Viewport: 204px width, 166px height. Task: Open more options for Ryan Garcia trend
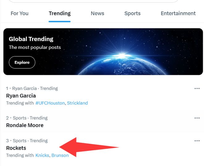tap(197, 88)
